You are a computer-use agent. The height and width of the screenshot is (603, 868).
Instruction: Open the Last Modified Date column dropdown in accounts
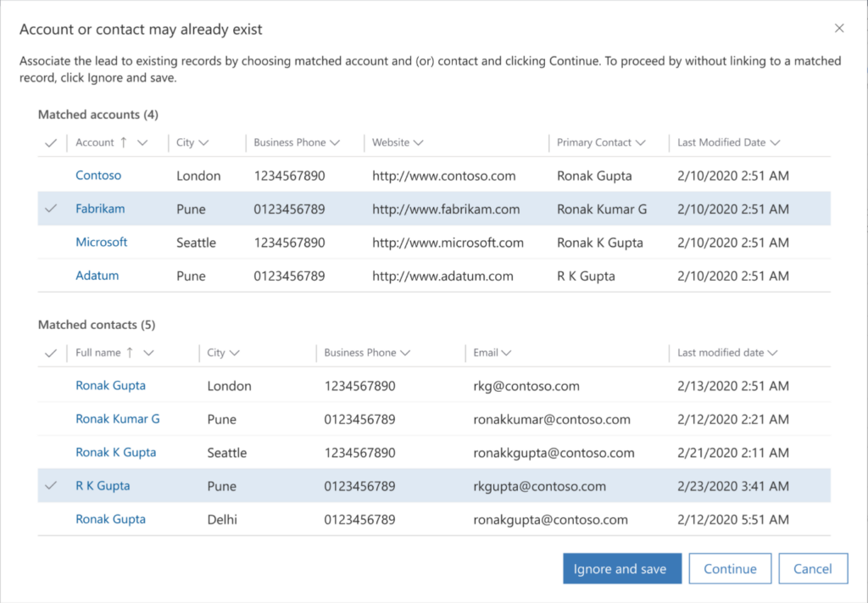pyautogui.click(x=775, y=142)
